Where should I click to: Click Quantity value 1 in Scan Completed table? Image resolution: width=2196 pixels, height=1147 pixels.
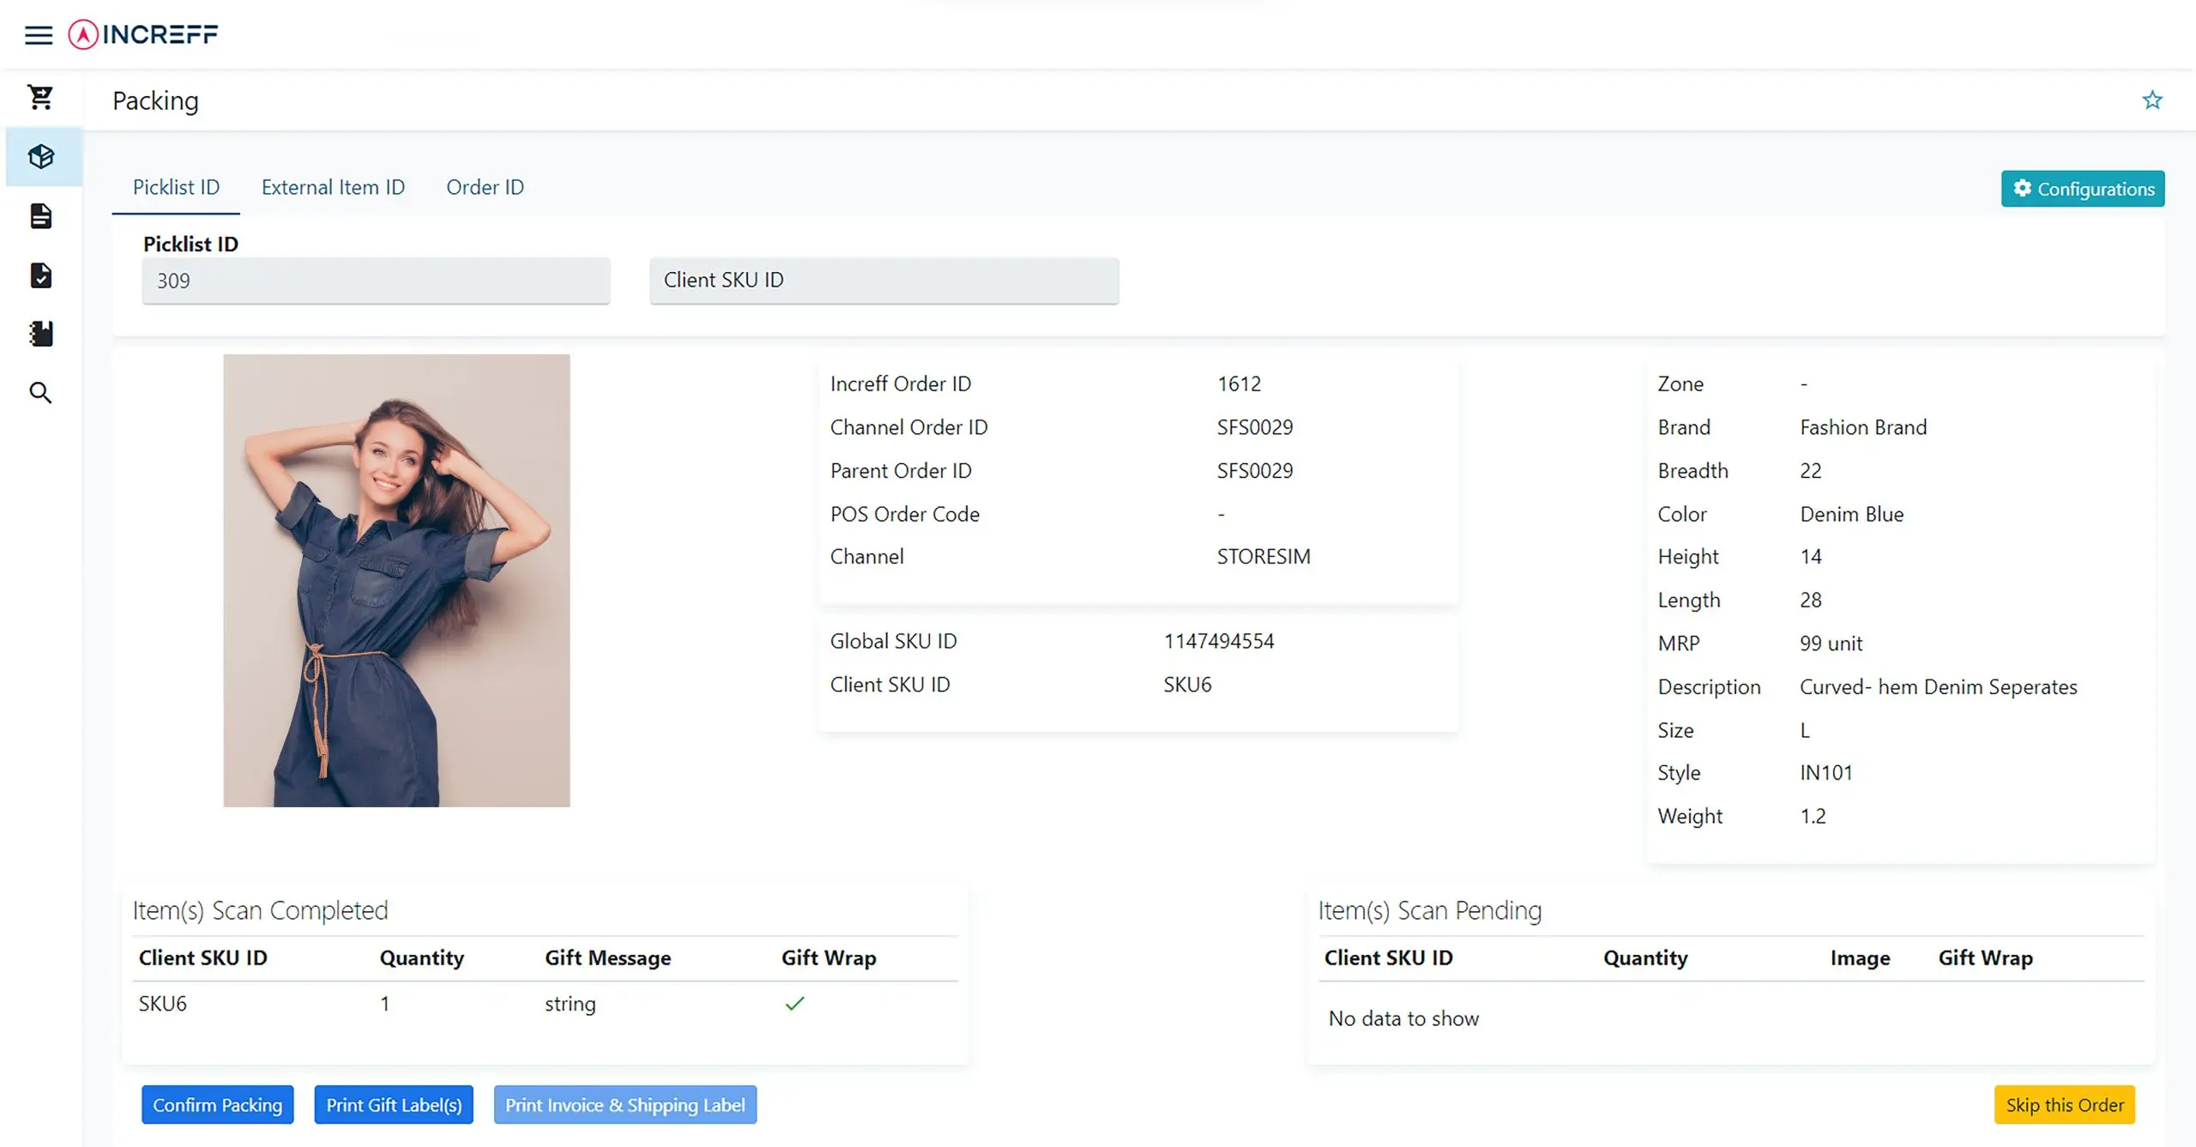pos(385,1003)
